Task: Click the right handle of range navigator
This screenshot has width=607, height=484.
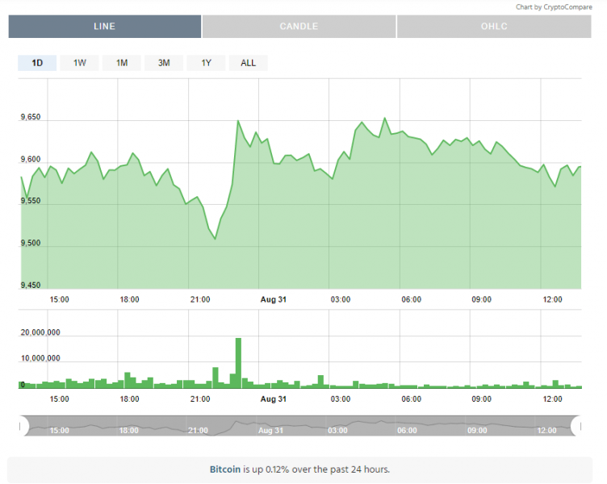Action: point(576,425)
